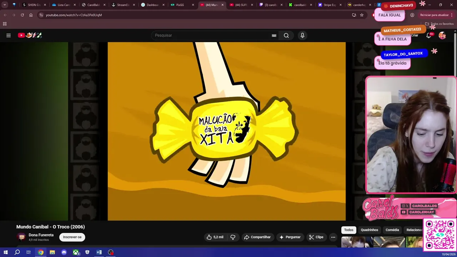
Task: Switch to the Dashboard tab
Action: [x=152, y=5]
